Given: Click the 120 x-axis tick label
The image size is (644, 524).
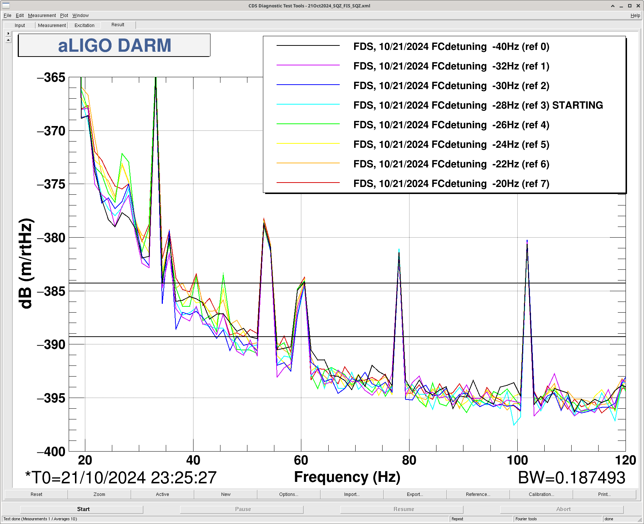Looking at the screenshot, I should 626,460.
